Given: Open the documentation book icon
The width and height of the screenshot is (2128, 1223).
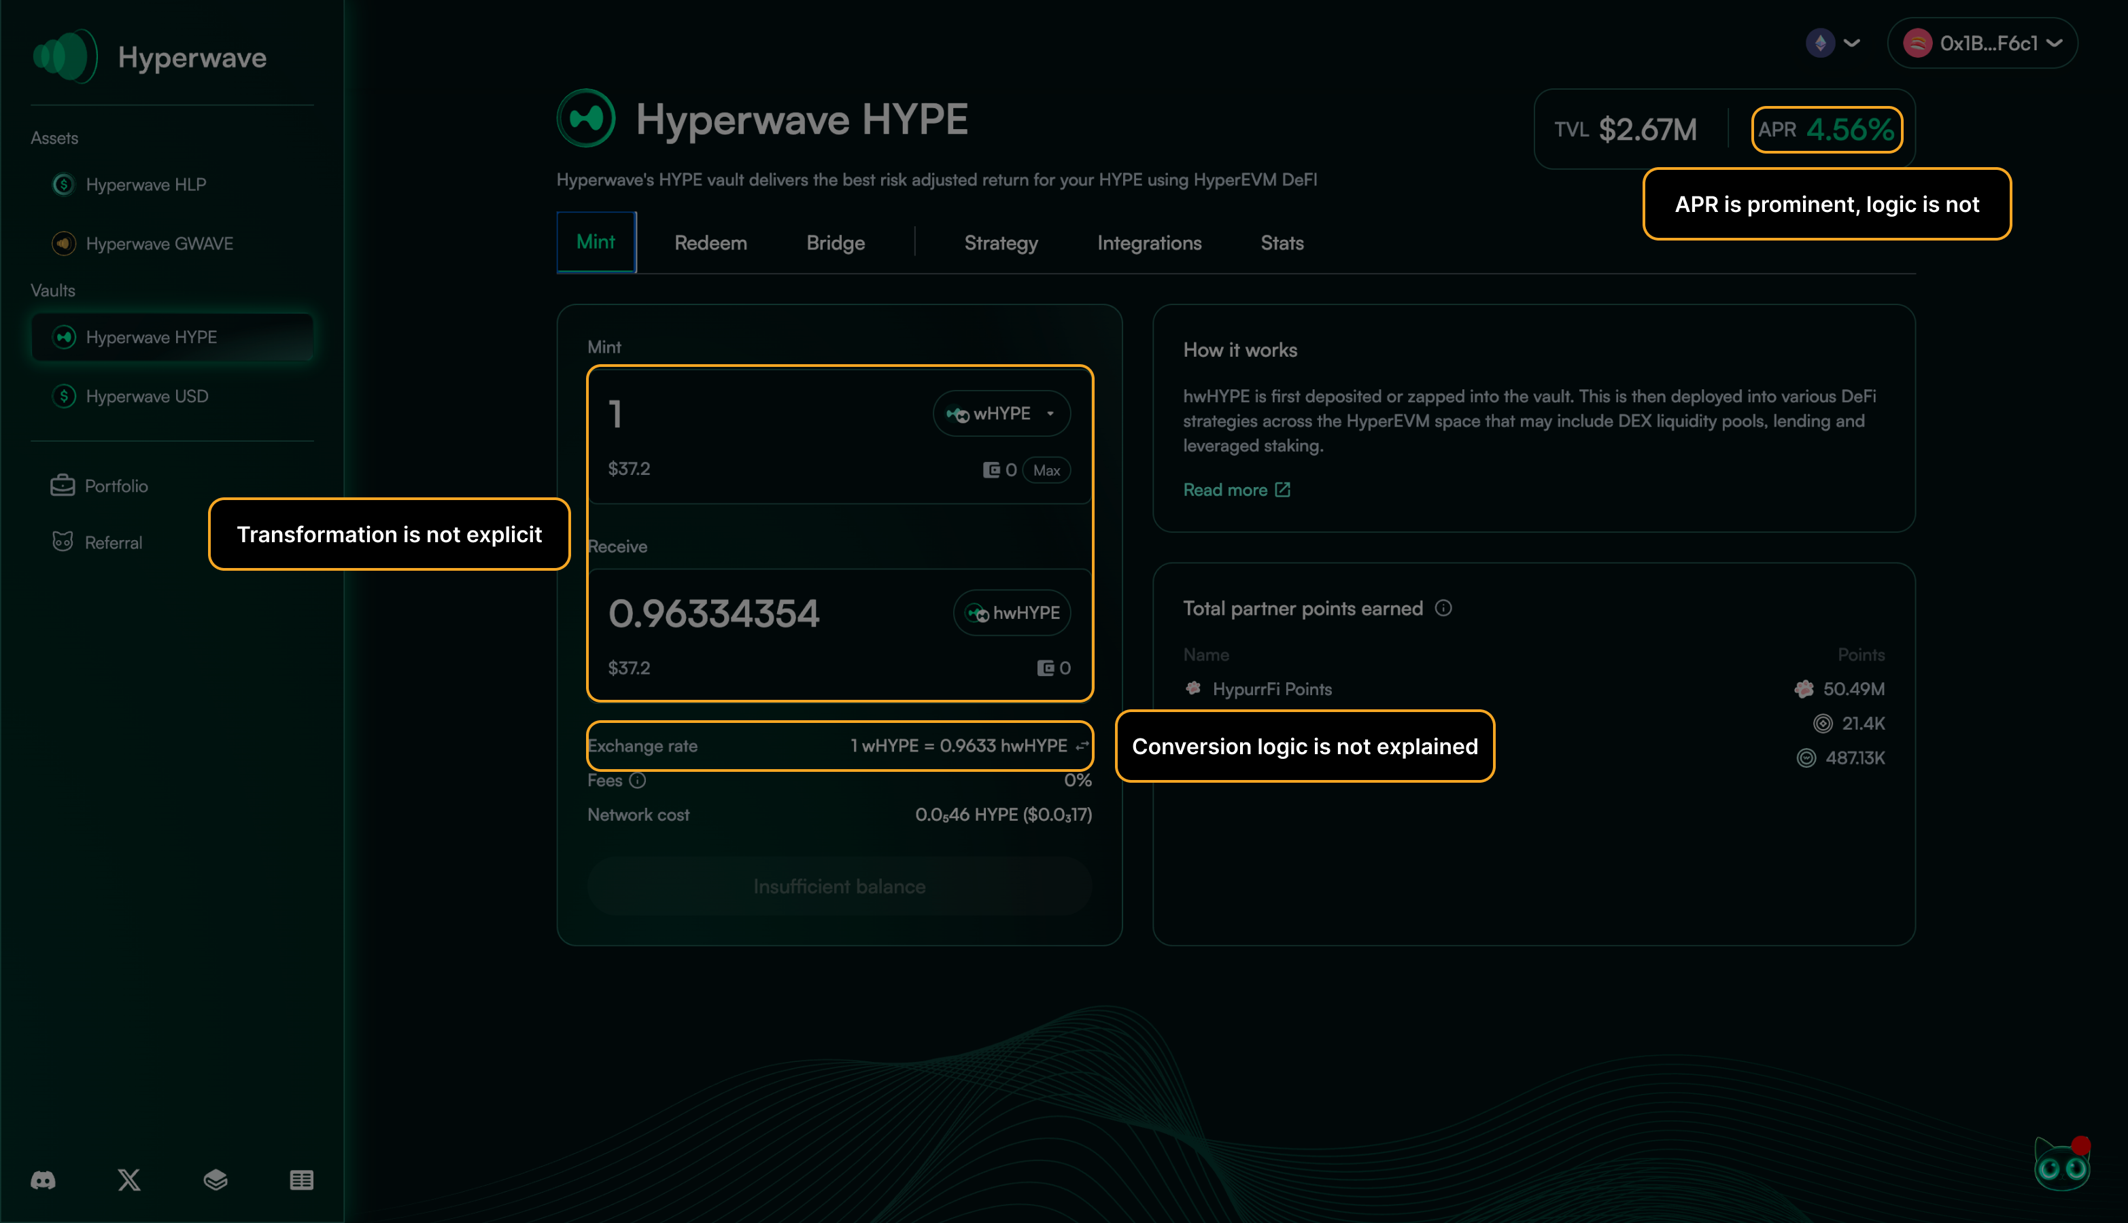Looking at the screenshot, I should pos(216,1180).
